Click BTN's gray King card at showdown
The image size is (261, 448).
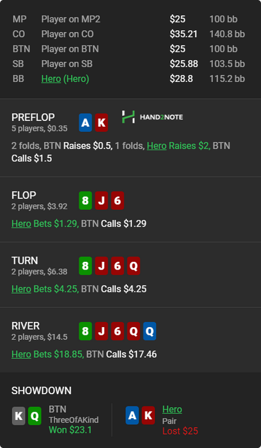tap(19, 416)
